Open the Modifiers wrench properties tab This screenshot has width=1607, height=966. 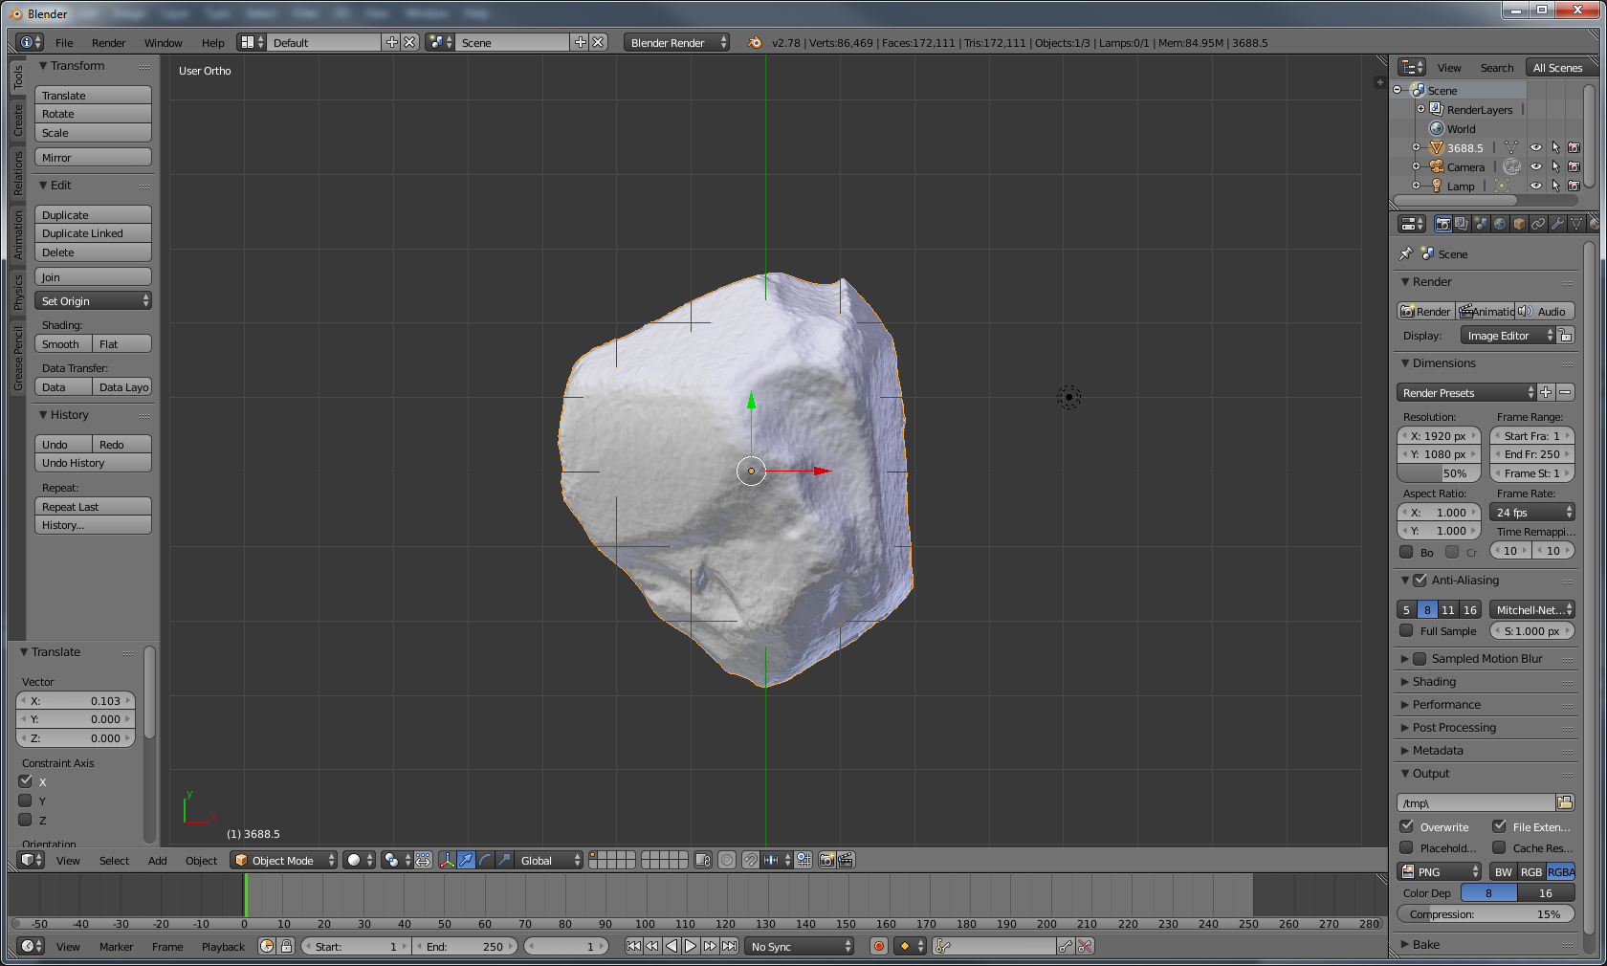tap(1557, 224)
